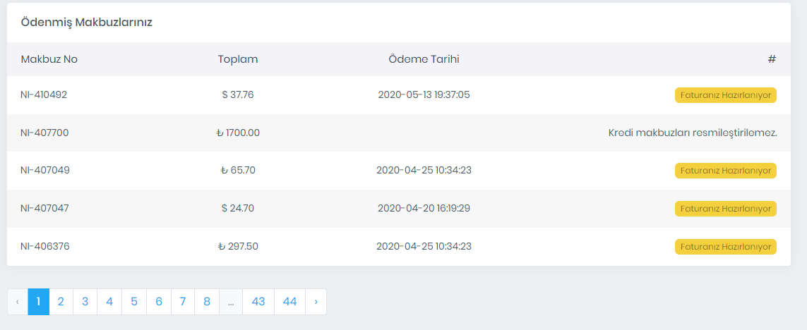Open page 6 of receipts
Image resolution: width=807 pixels, height=330 pixels.
[159, 302]
